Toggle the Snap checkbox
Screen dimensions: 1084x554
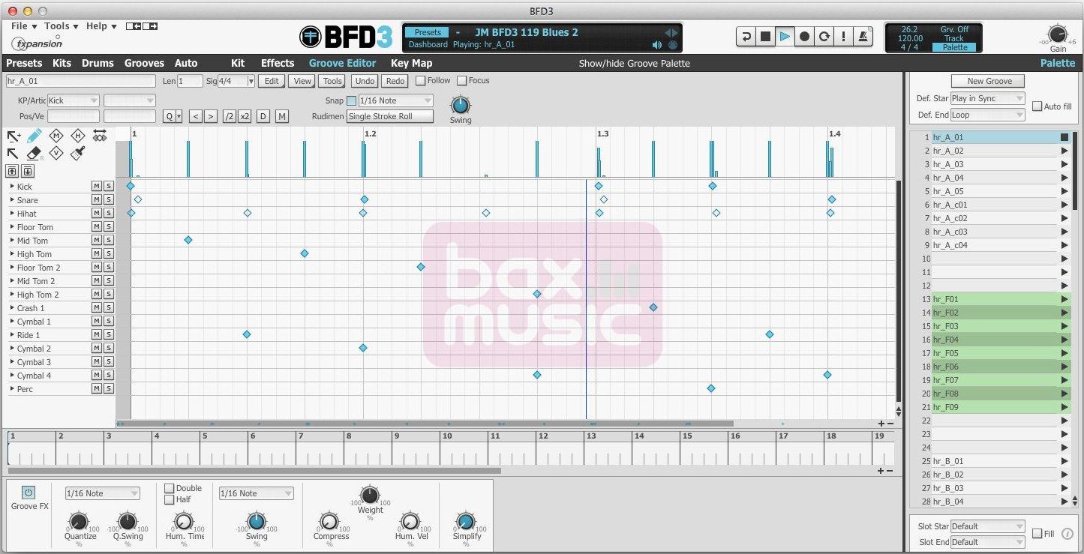pos(351,100)
